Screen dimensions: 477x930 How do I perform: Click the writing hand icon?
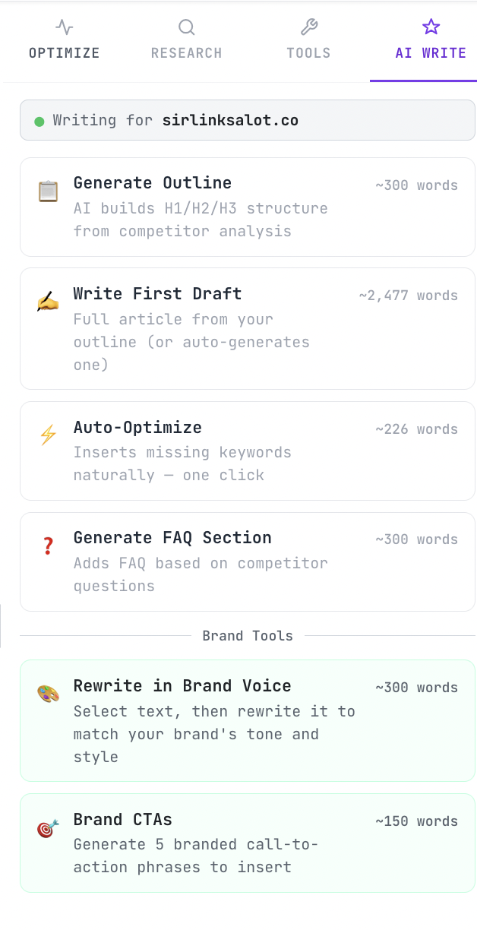[48, 302]
